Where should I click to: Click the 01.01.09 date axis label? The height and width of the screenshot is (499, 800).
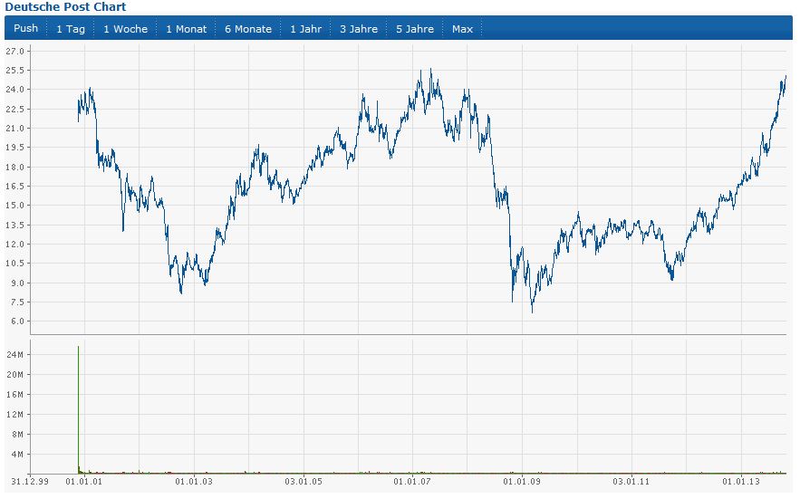(522, 482)
